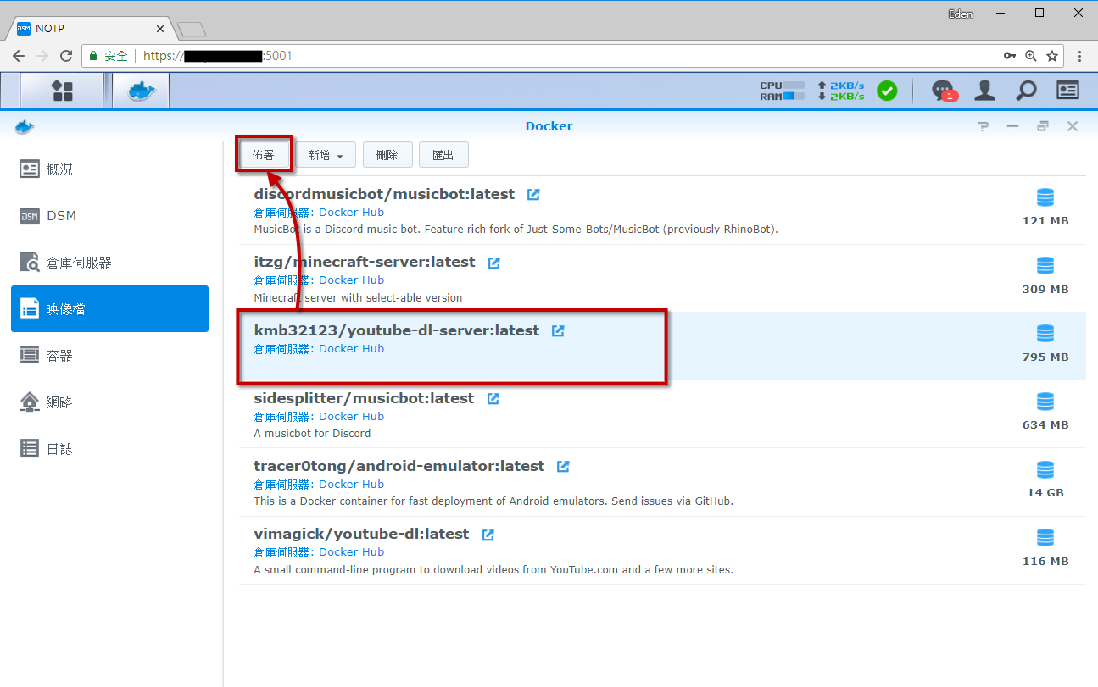
Task: Open the 容器 container section
Action: tap(109, 356)
